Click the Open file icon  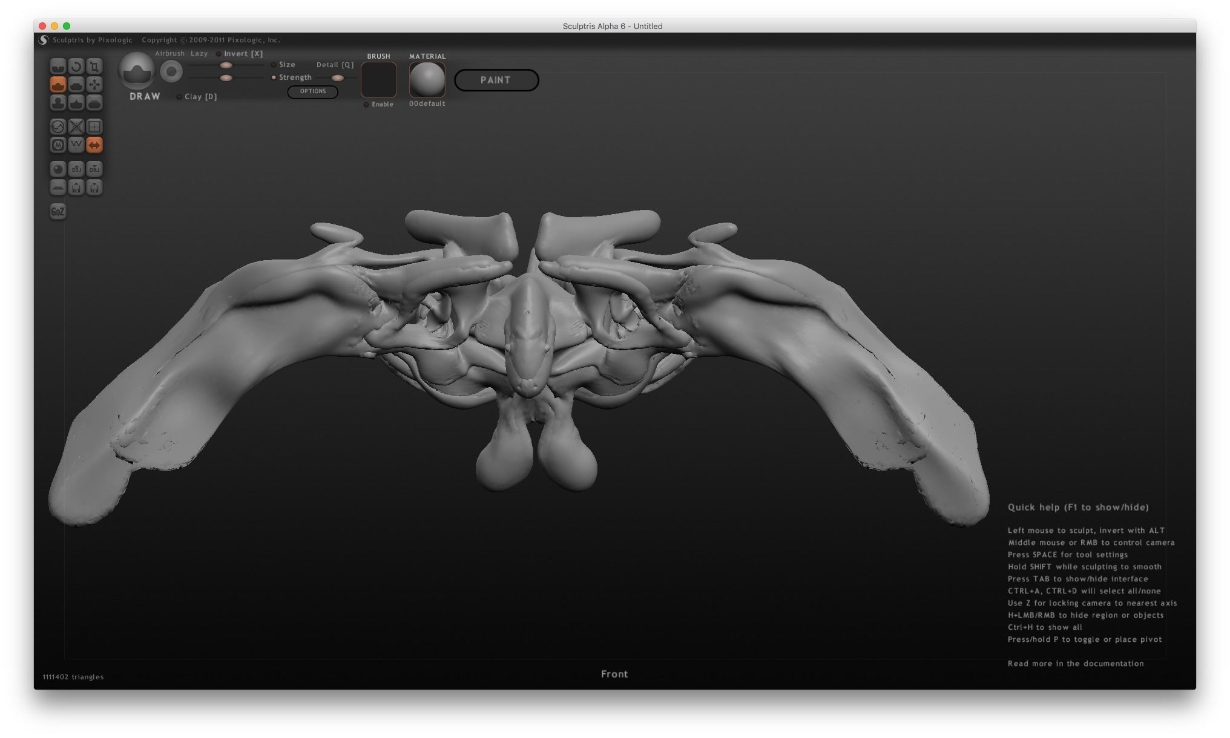pos(76,188)
